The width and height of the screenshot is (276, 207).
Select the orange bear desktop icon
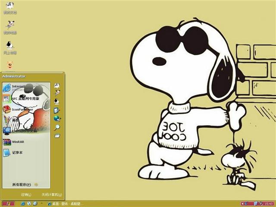10,65
